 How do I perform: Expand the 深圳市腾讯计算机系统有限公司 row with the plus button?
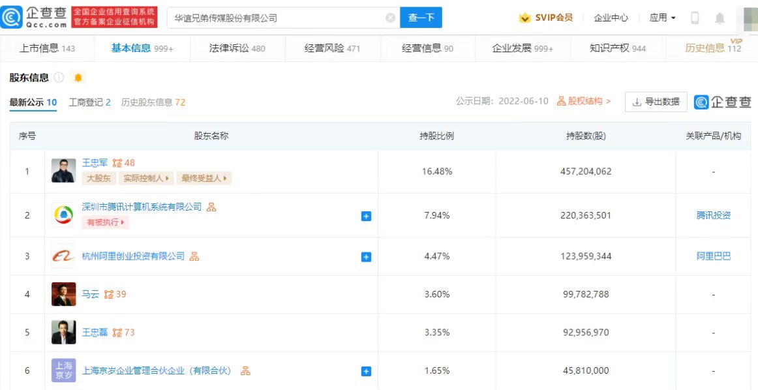[x=367, y=216]
